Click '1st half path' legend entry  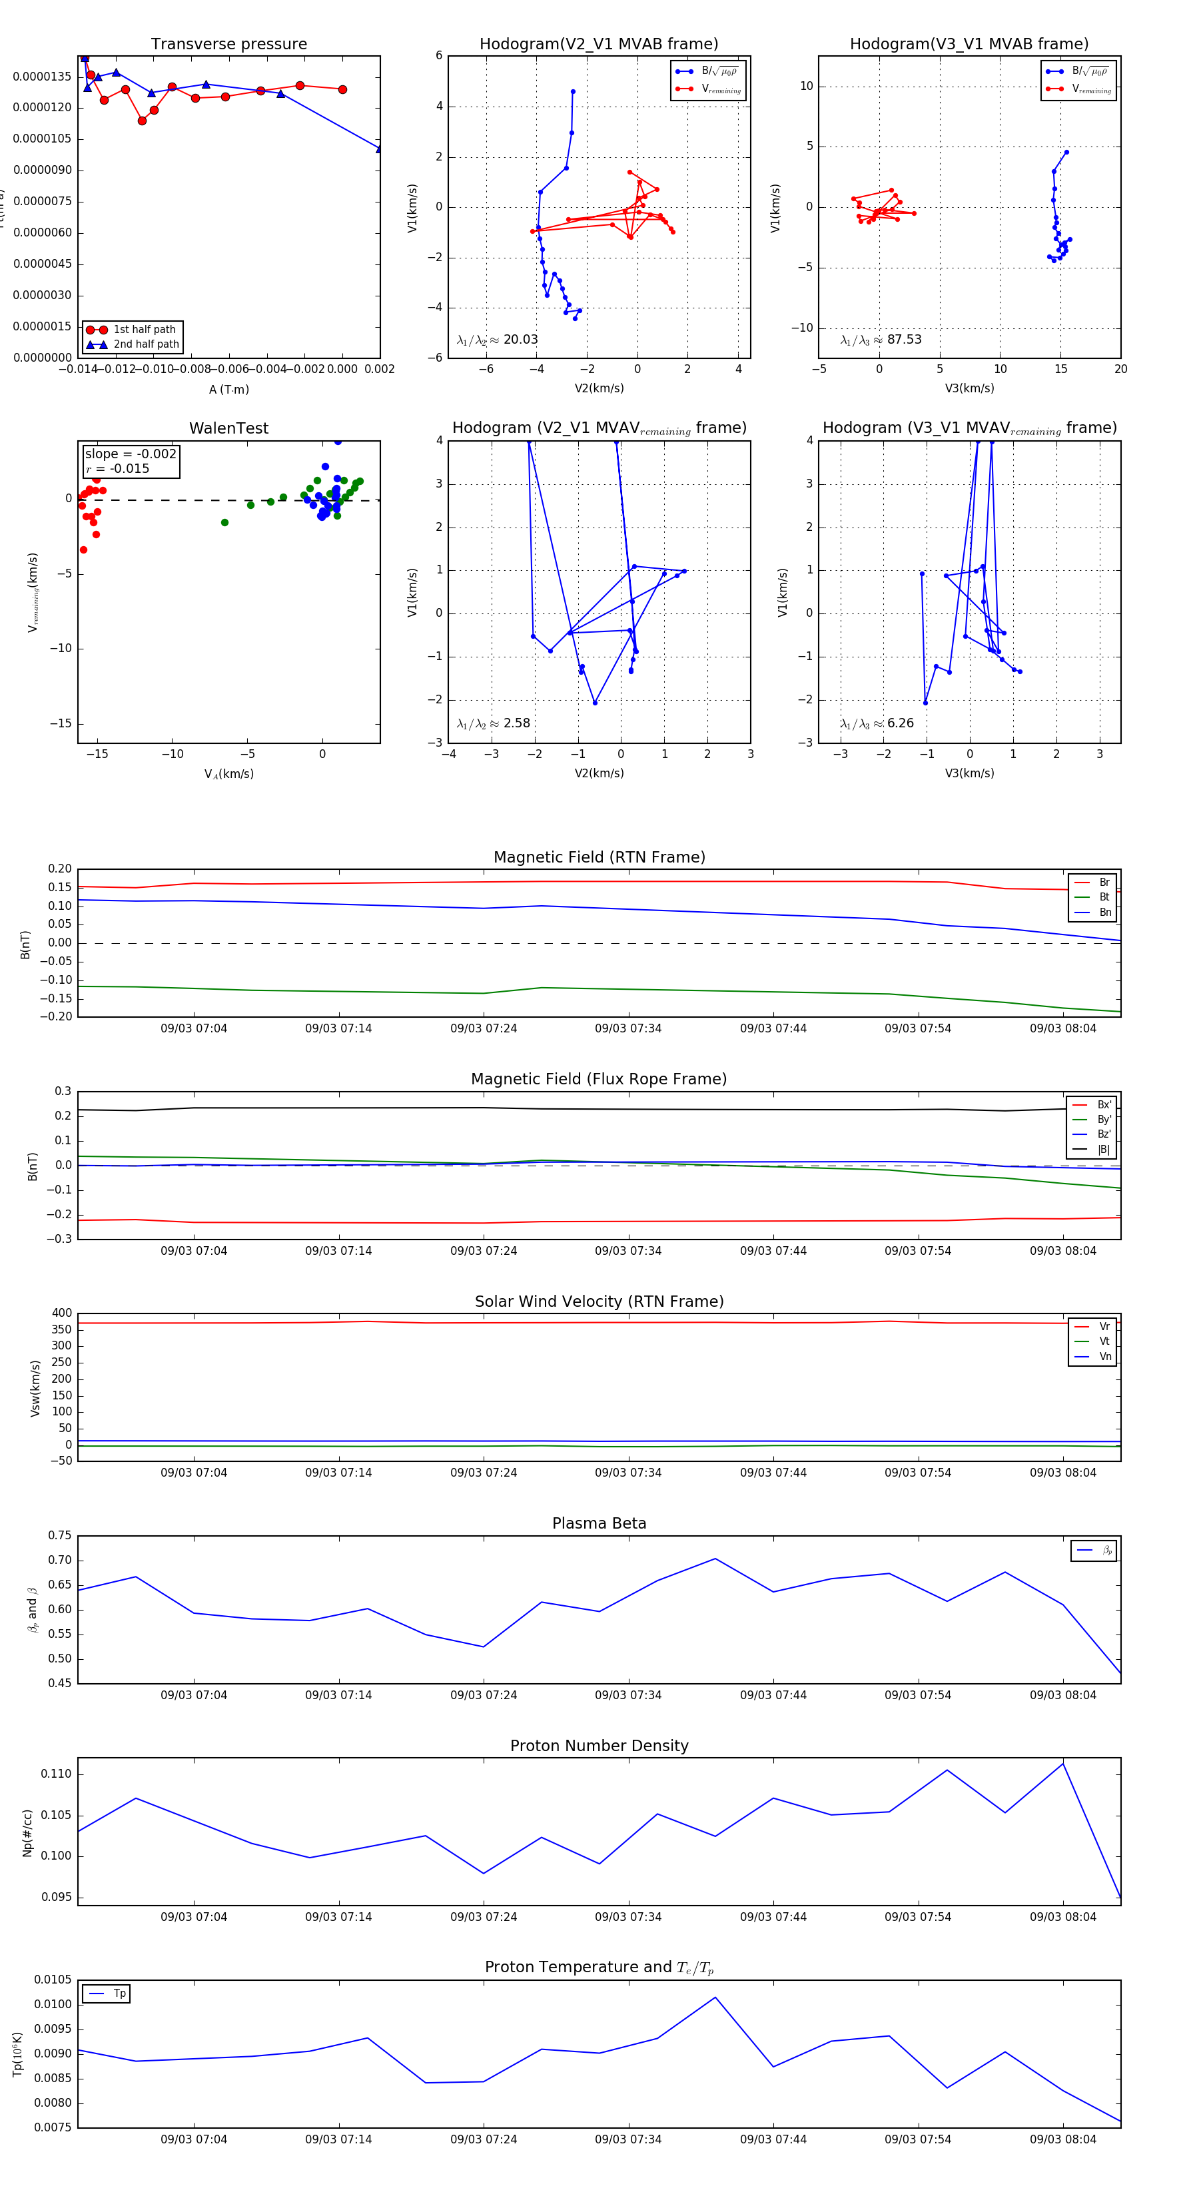click(x=133, y=329)
